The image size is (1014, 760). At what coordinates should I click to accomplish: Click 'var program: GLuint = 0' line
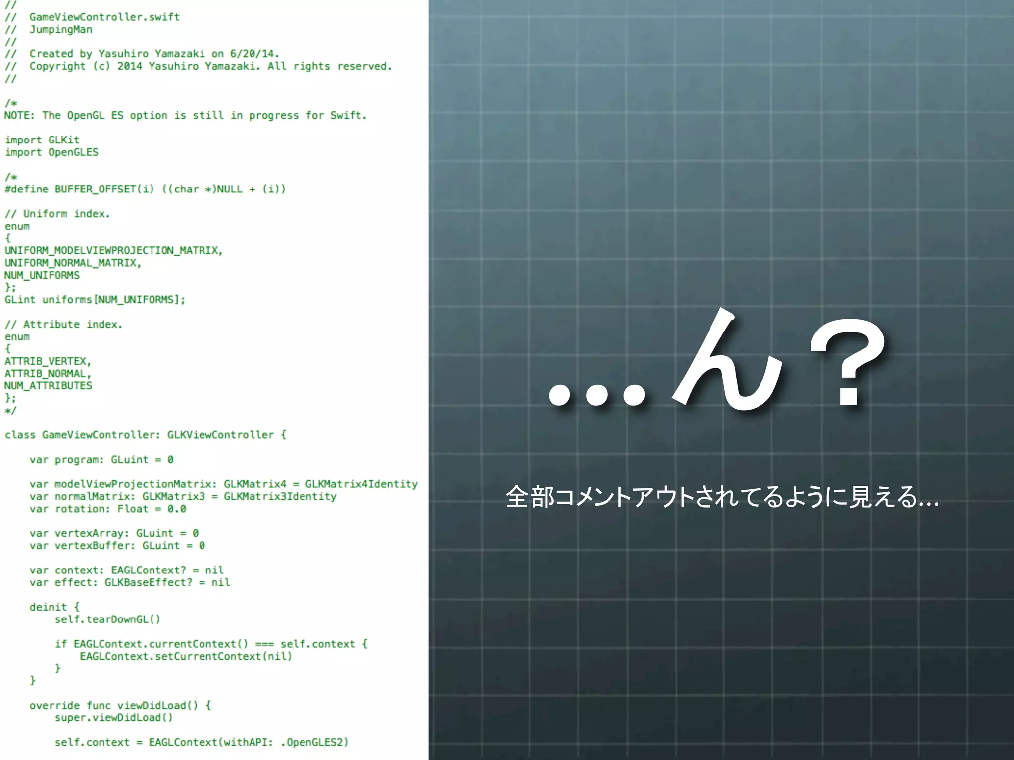point(101,460)
